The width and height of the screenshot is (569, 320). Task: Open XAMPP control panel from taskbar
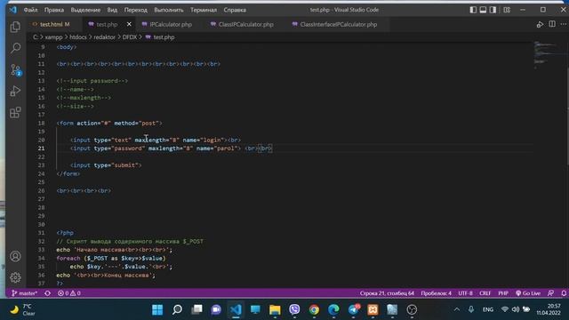point(373,310)
